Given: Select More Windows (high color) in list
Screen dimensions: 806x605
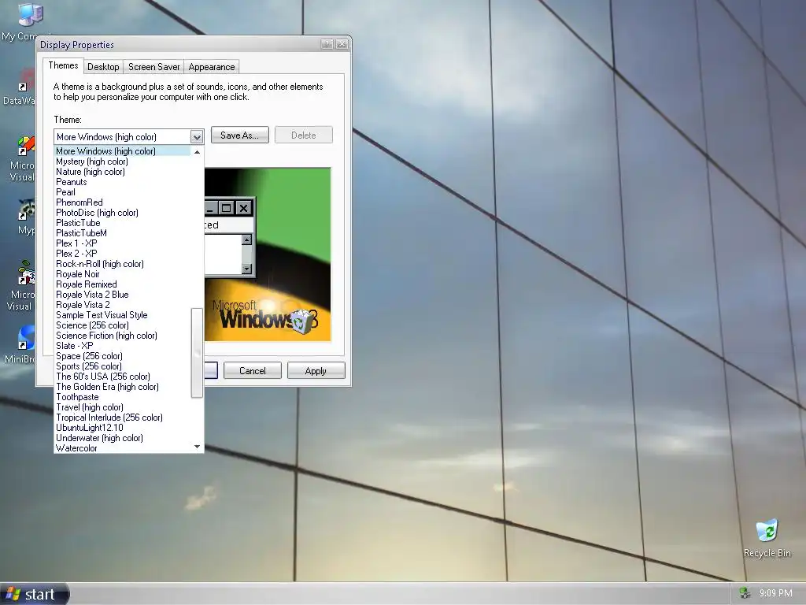Looking at the screenshot, I should pyautogui.click(x=122, y=151).
